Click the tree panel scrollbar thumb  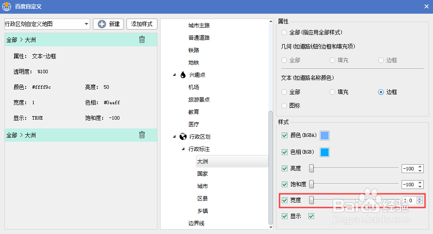click(x=271, y=168)
